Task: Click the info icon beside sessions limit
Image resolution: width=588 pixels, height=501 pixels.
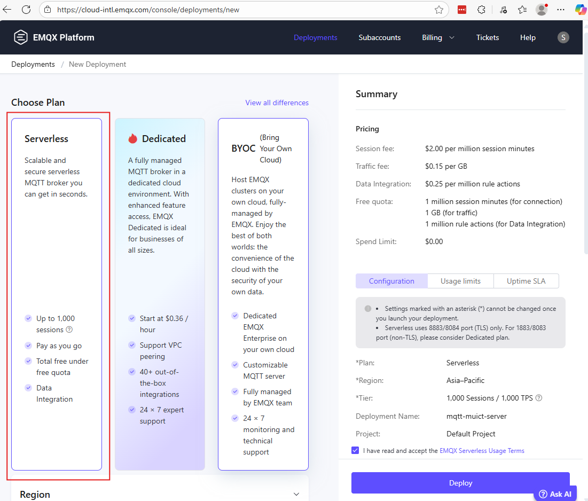Action: coord(69,330)
